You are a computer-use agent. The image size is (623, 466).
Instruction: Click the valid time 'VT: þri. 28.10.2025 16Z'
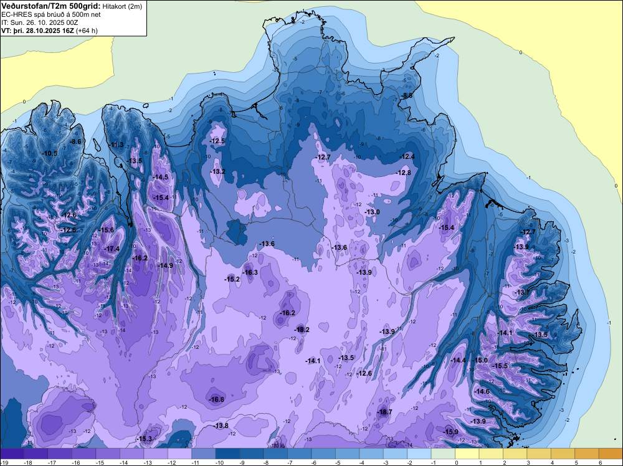pyautogui.click(x=38, y=31)
